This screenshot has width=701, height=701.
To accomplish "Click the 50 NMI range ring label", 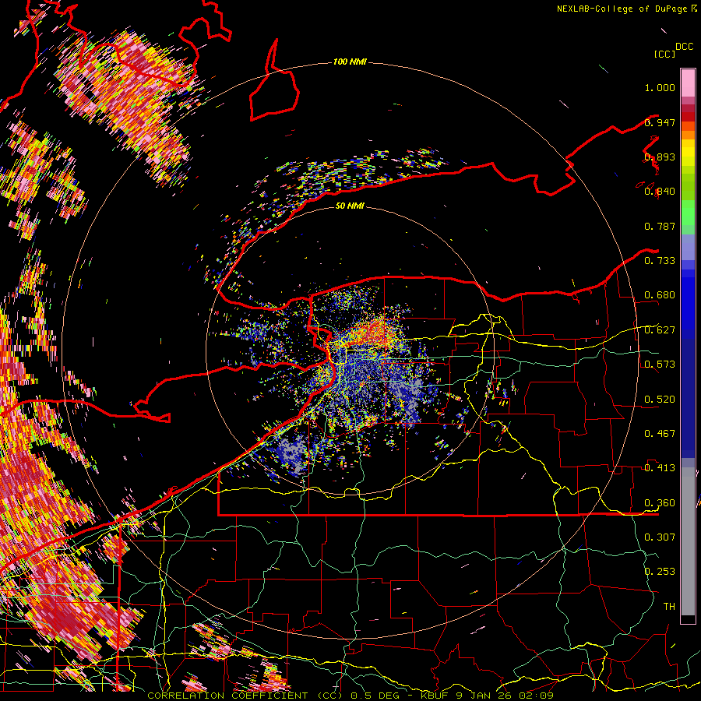I will 350,206.
